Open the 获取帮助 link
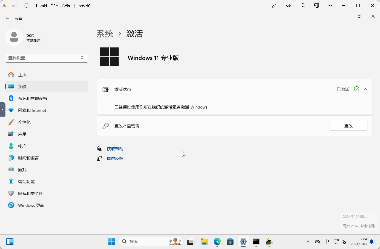 pyautogui.click(x=115, y=149)
